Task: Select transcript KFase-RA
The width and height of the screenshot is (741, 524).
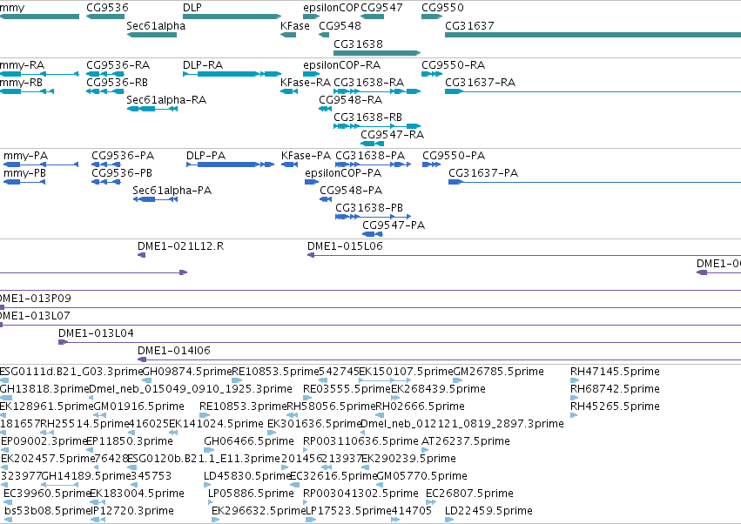Action: point(289,91)
